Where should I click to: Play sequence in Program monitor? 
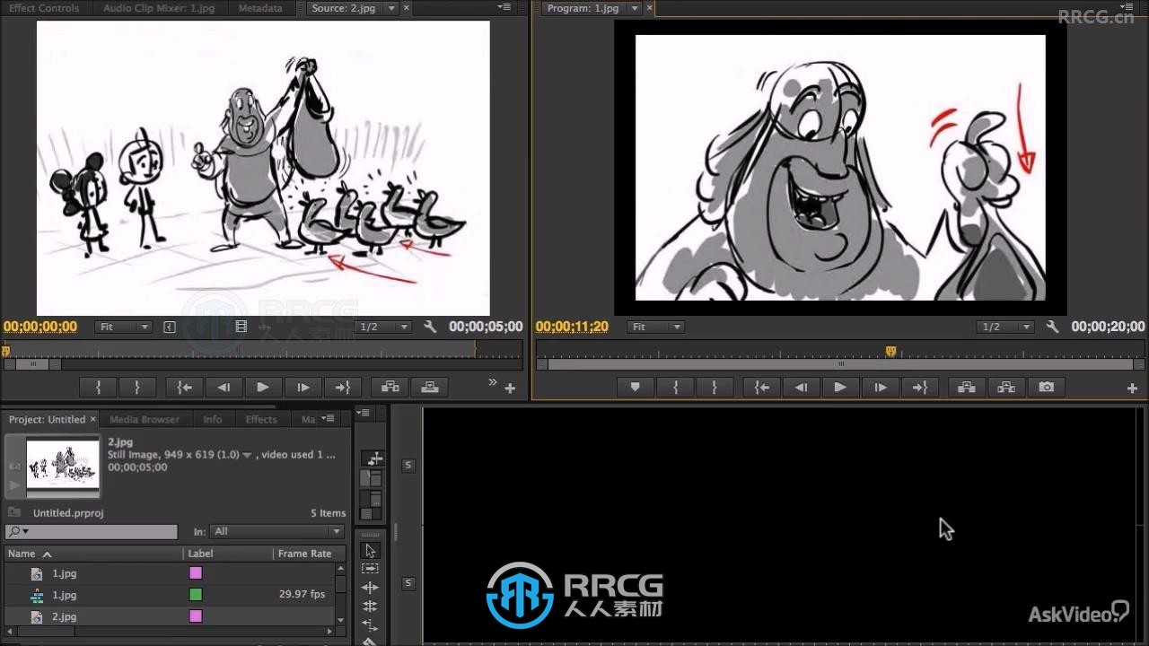point(840,388)
